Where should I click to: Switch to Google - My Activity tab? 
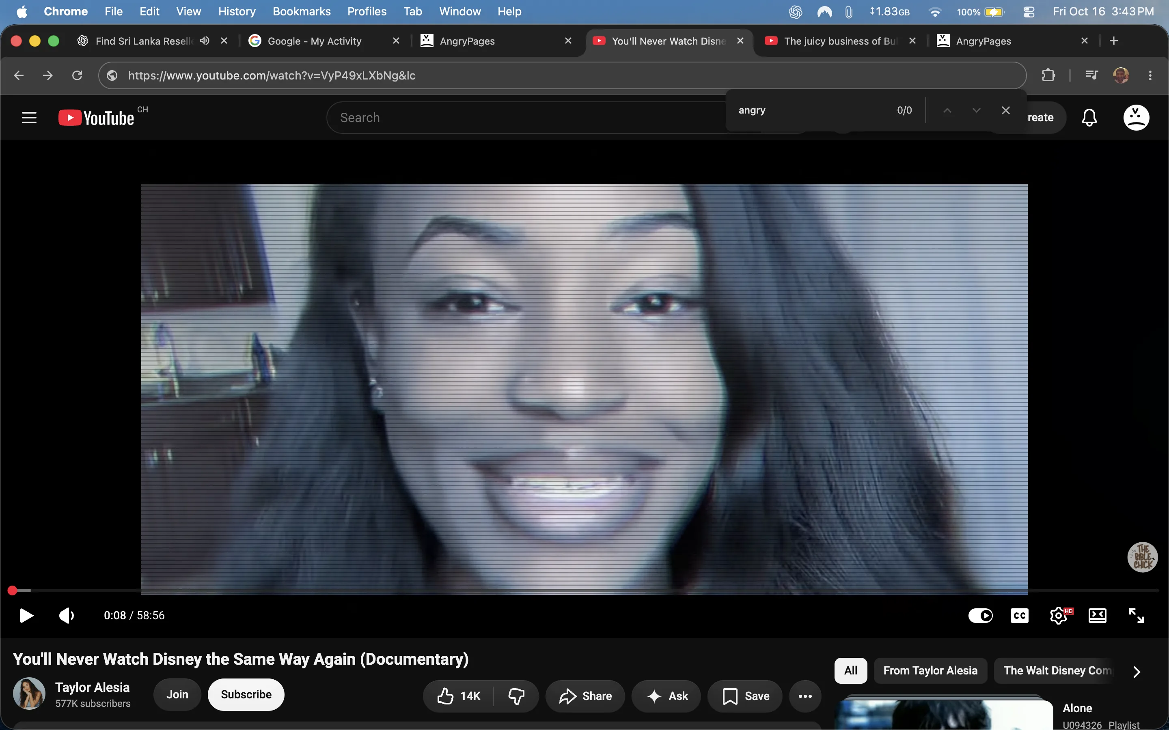click(325, 41)
